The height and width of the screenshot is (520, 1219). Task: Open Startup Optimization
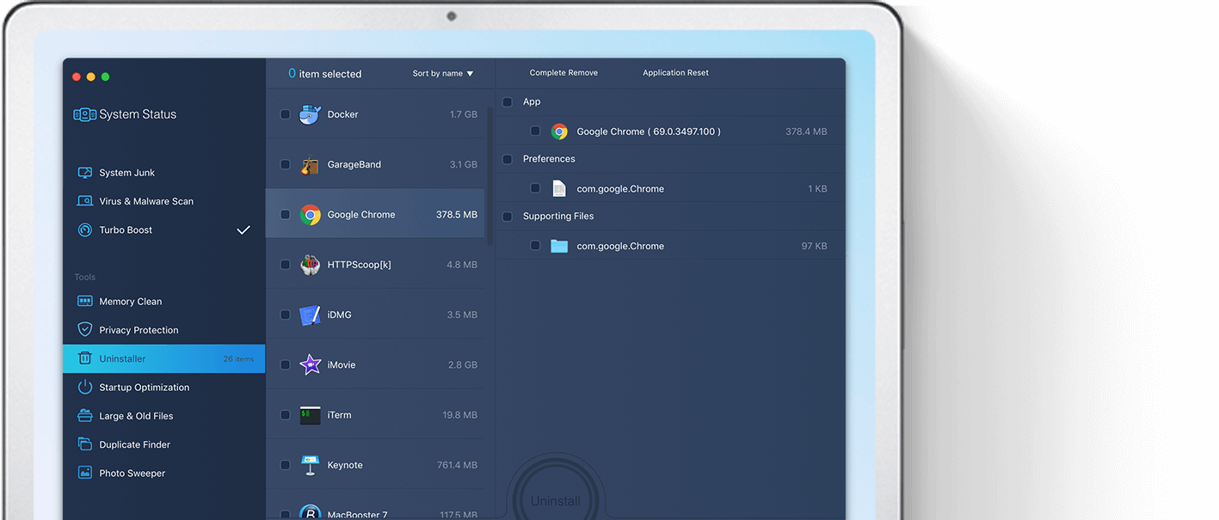point(145,387)
